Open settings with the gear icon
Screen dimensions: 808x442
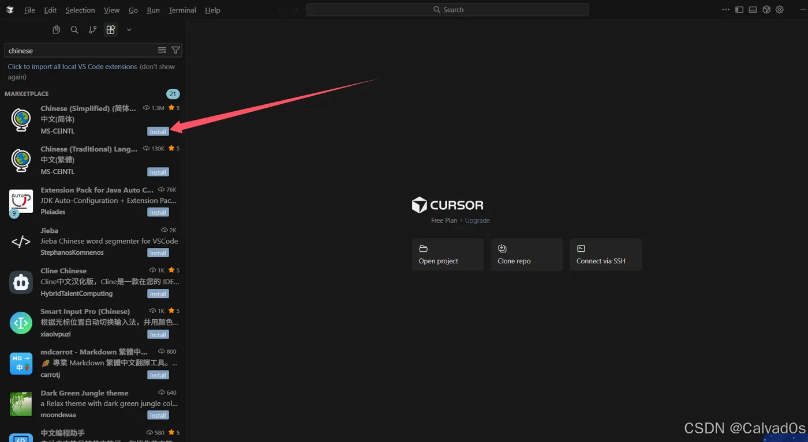pos(780,10)
